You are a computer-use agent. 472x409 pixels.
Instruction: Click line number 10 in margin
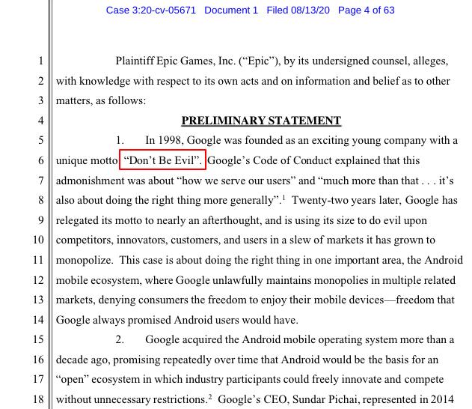pos(38,240)
